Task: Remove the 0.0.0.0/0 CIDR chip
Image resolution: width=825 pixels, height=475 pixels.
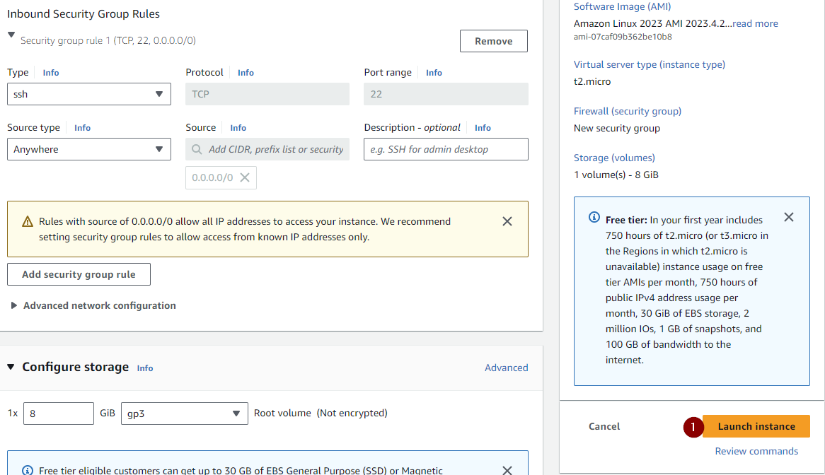Action: tap(245, 177)
